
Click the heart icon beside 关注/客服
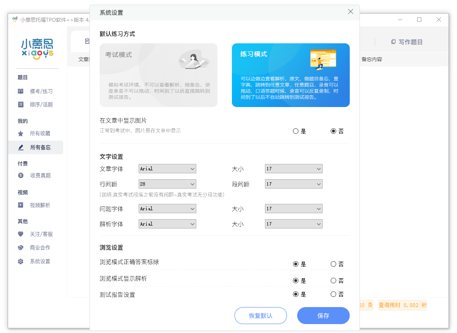tap(21, 234)
